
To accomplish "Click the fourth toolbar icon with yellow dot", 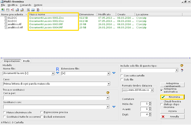I will pos(17,10).
